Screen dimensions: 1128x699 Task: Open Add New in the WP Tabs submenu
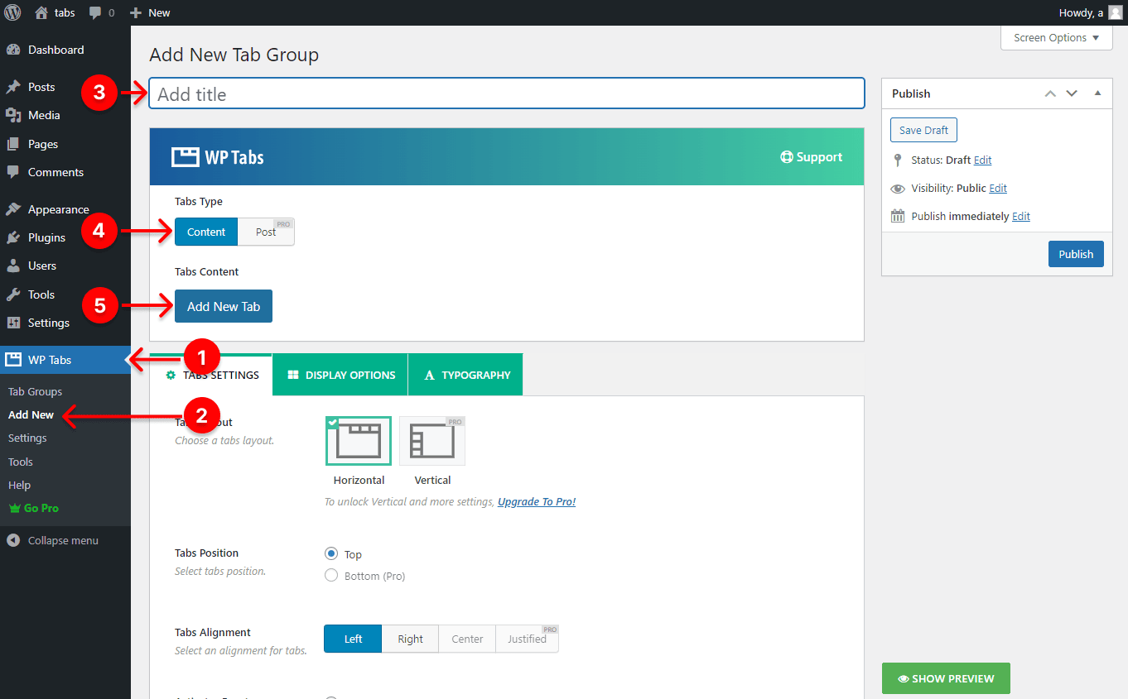click(x=31, y=414)
